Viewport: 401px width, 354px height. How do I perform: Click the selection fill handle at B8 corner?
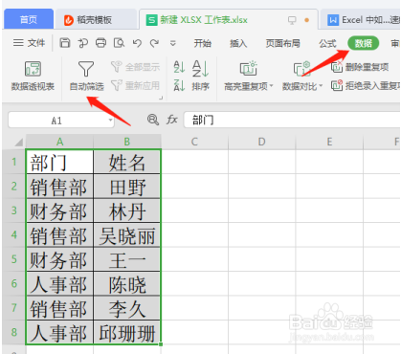pos(161,344)
